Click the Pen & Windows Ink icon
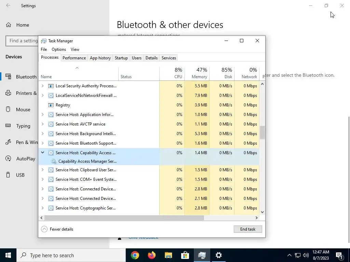The image size is (350, 262). [x=8, y=142]
